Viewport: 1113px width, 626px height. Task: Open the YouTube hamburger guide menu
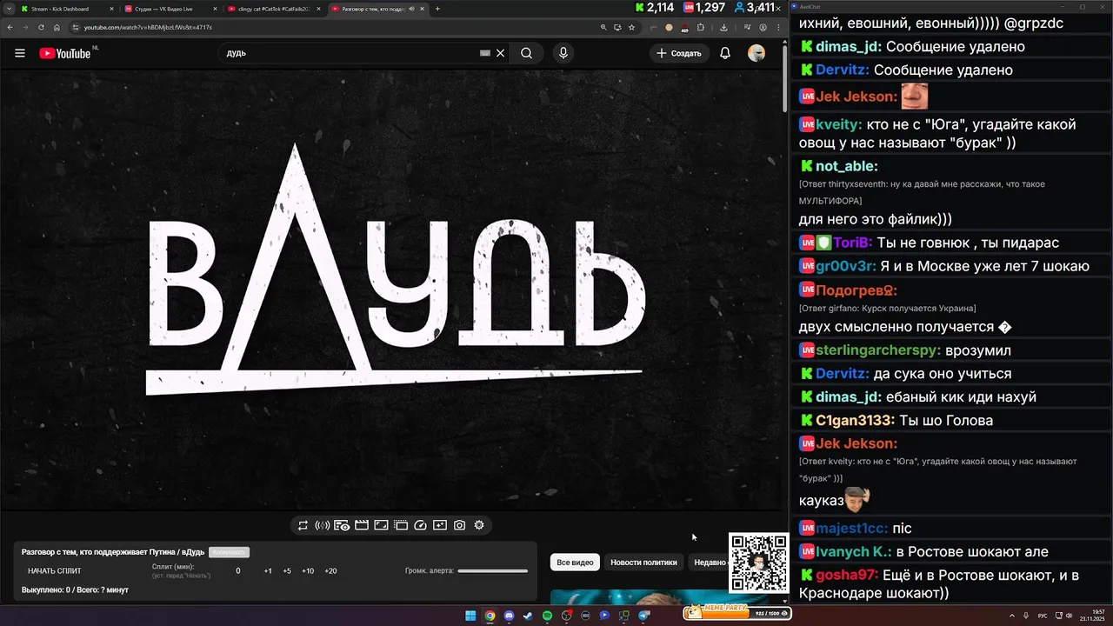click(x=20, y=53)
